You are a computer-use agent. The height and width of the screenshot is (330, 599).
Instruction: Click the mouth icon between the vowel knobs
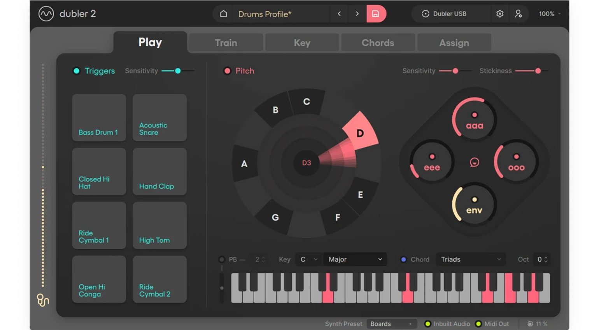pyautogui.click(x=474, y=162)
